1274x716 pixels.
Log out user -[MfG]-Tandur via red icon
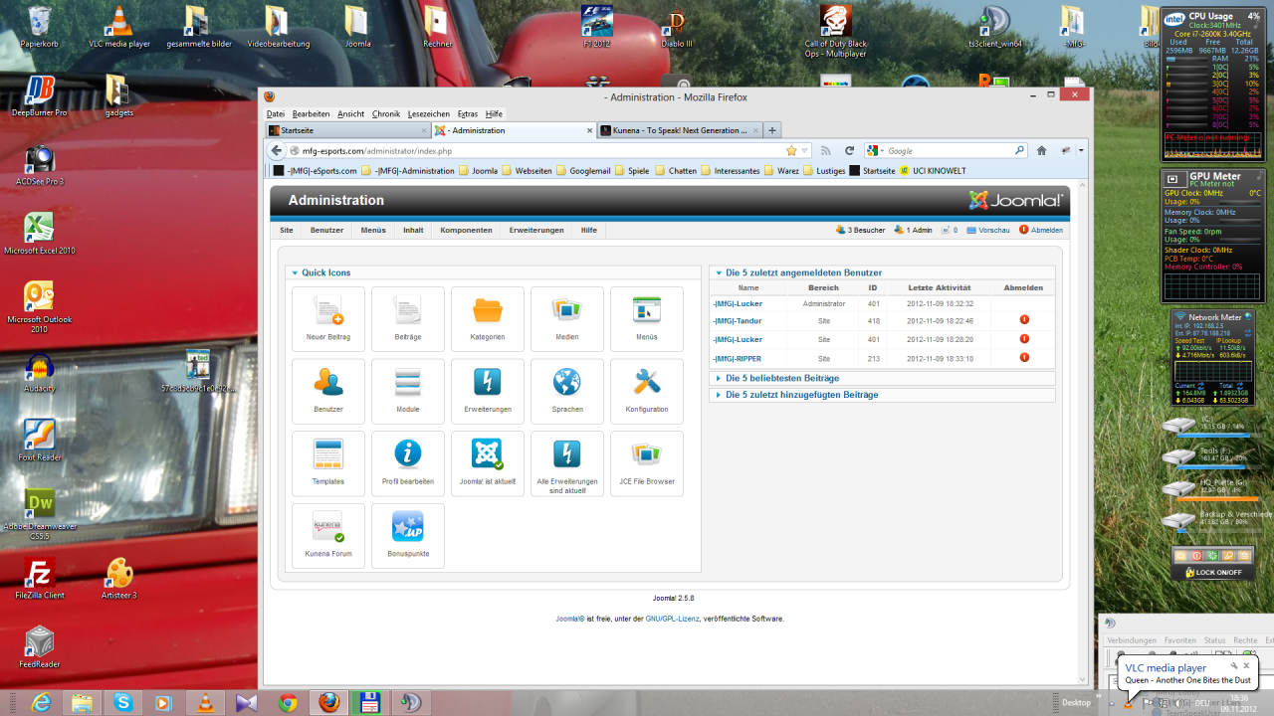pos(1024,320)
